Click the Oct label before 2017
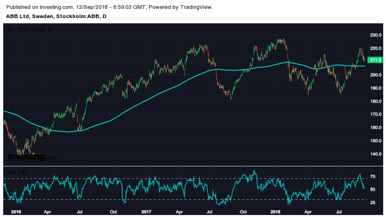Screen dimensions: 386x217 (113, 212)
